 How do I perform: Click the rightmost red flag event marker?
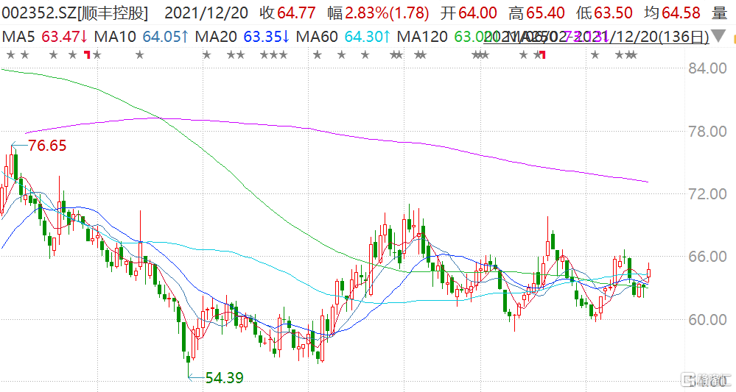(x=542, y=55)
